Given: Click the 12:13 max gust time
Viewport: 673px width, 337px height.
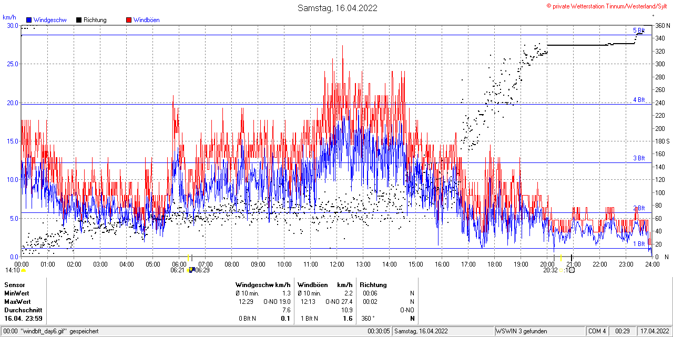Looking at the screenshot, I should (308, 302).
